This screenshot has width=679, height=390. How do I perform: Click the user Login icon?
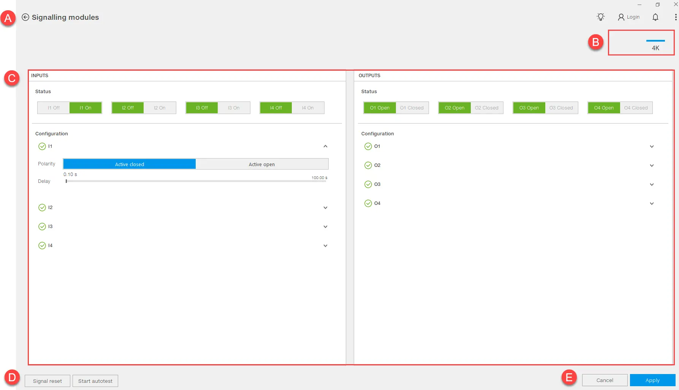(621, 17)
